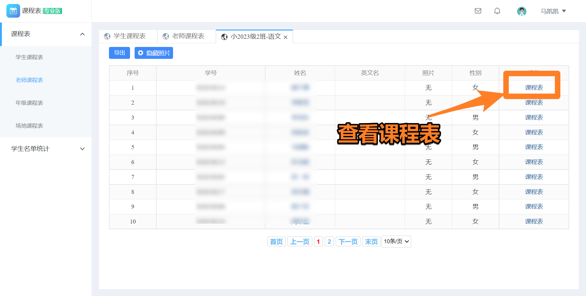586x296 pixels.
Task: Click the 专业版 badge in header
Action: [52, 11]
